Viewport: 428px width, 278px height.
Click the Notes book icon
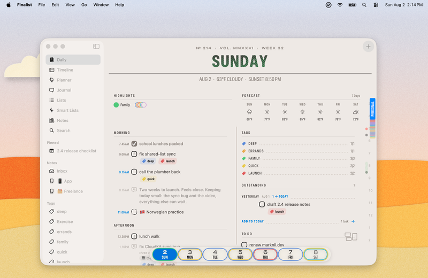(51, 120)
